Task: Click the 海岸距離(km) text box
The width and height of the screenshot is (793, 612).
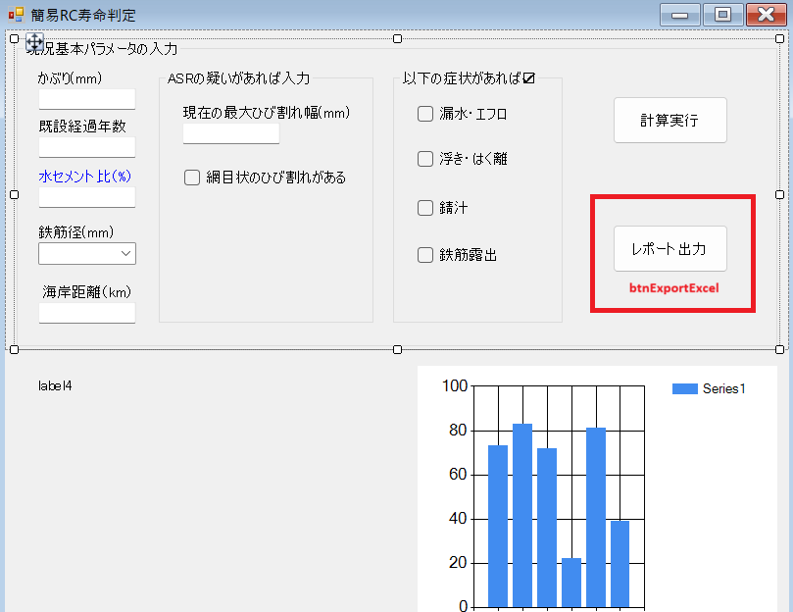Action: click(86, 313)
